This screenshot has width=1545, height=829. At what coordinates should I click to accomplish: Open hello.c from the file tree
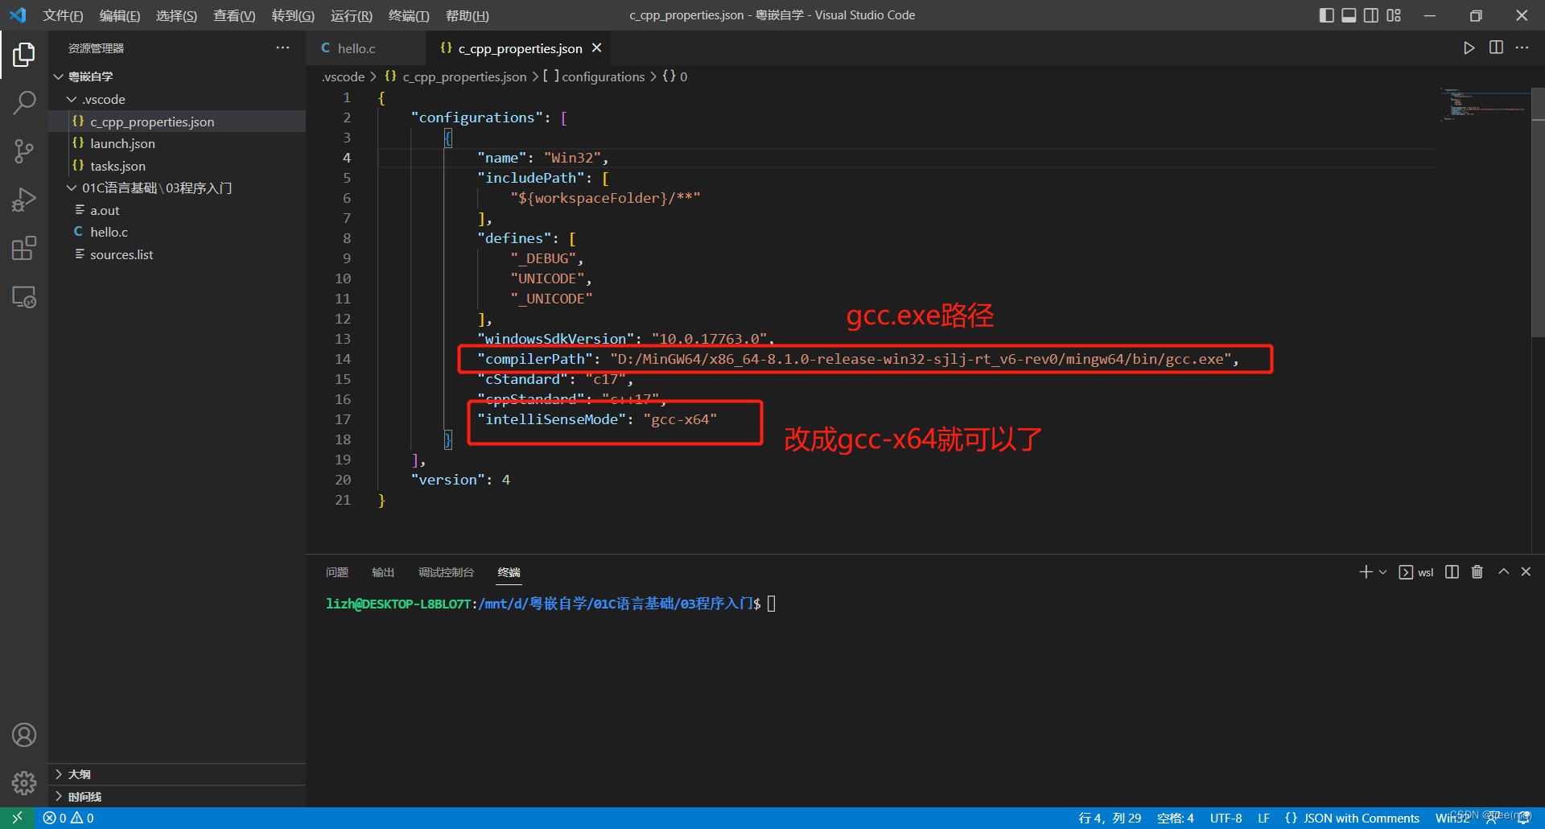pyautogui.click(x=177, y=232)
